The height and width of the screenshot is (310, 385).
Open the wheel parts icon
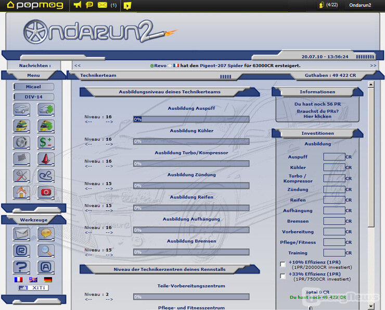pyautogui.click(x=22, y=143)
